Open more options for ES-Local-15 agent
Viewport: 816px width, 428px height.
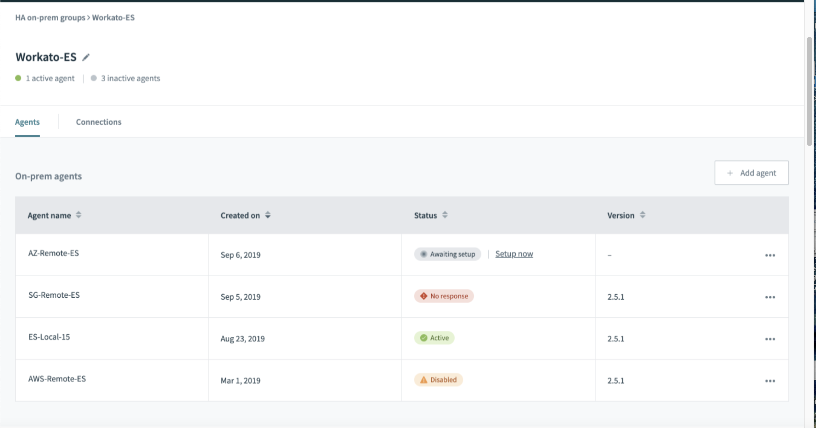coord(770,339)
